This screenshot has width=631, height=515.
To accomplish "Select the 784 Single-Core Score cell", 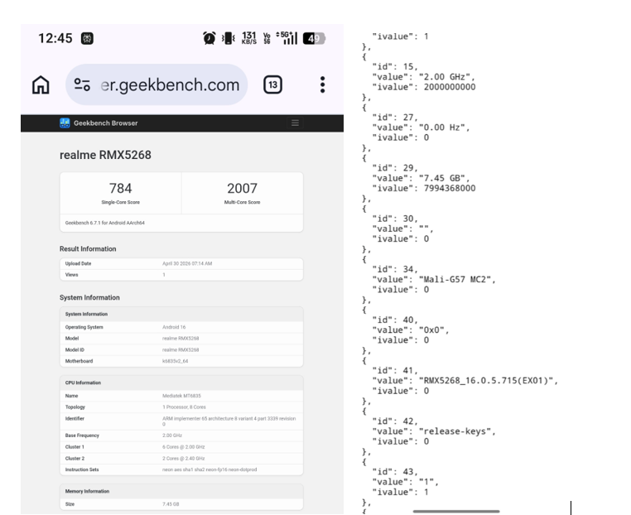I will click(121, 193).
